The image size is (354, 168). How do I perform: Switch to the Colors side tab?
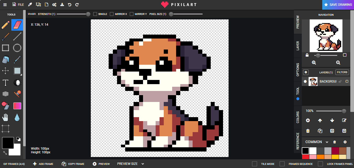(298, 117)
